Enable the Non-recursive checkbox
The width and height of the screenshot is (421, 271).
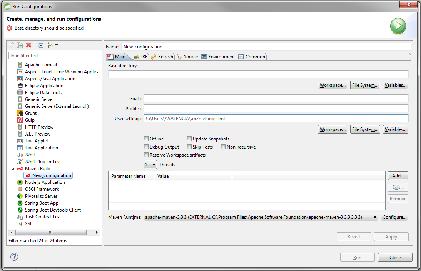[223, 147]
